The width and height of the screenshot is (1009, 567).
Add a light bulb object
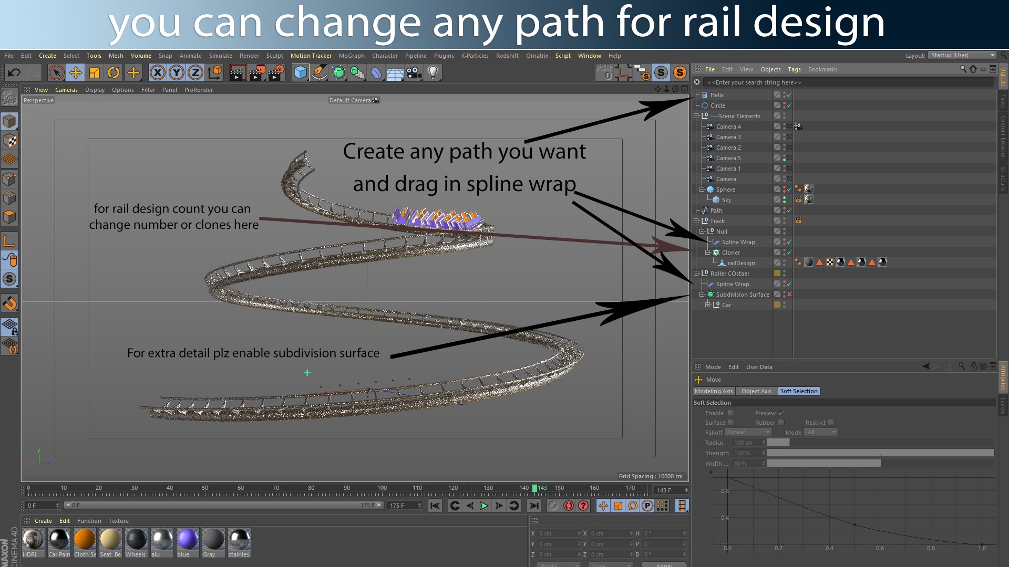pos(433,72)
